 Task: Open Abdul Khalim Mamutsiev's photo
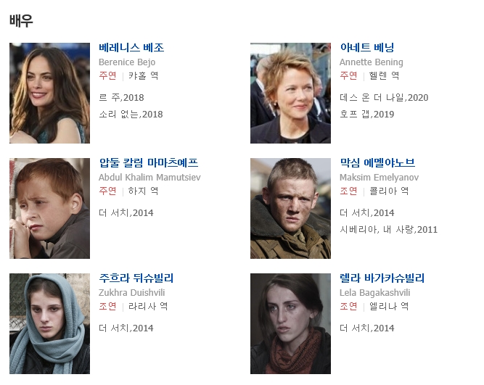(49, 208)
